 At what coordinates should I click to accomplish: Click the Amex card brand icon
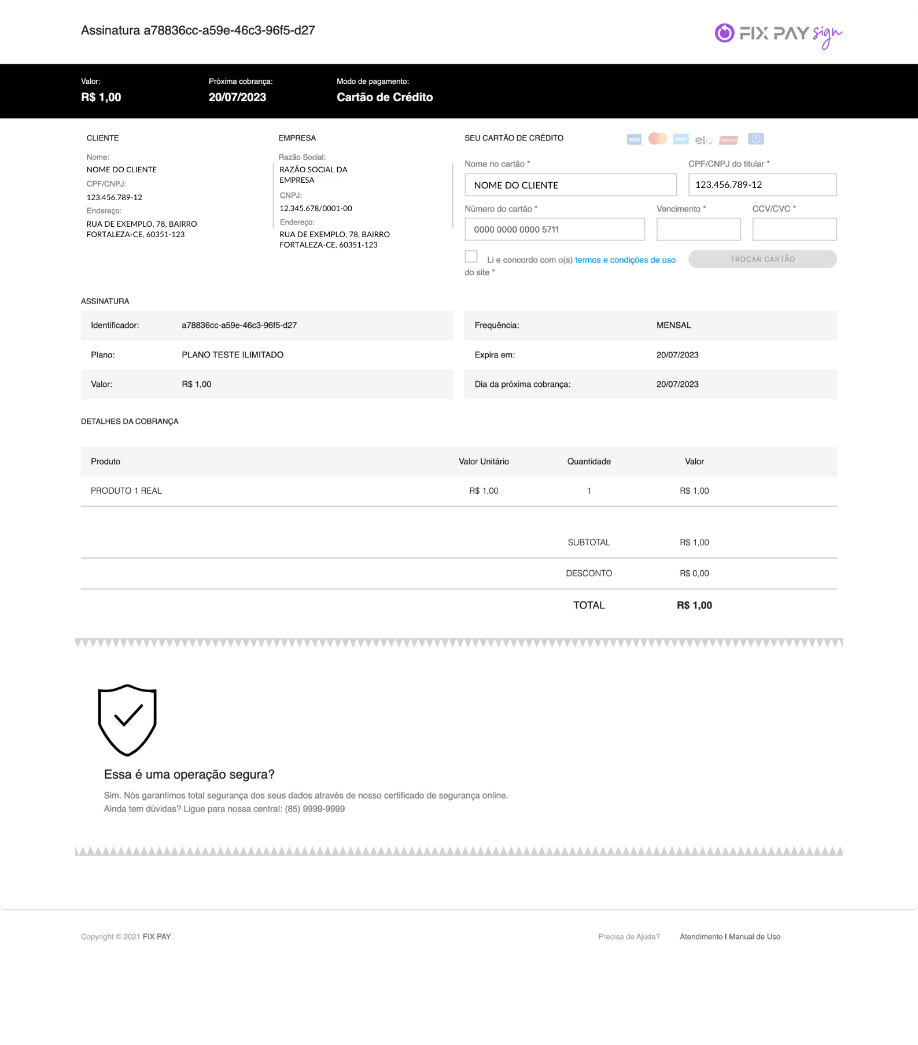[681, 139]
